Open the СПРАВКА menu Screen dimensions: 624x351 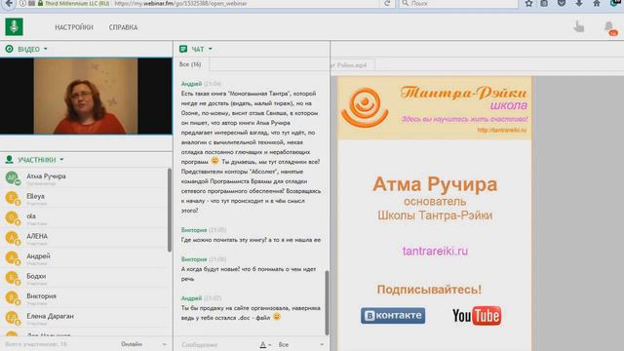coord(124,27)
